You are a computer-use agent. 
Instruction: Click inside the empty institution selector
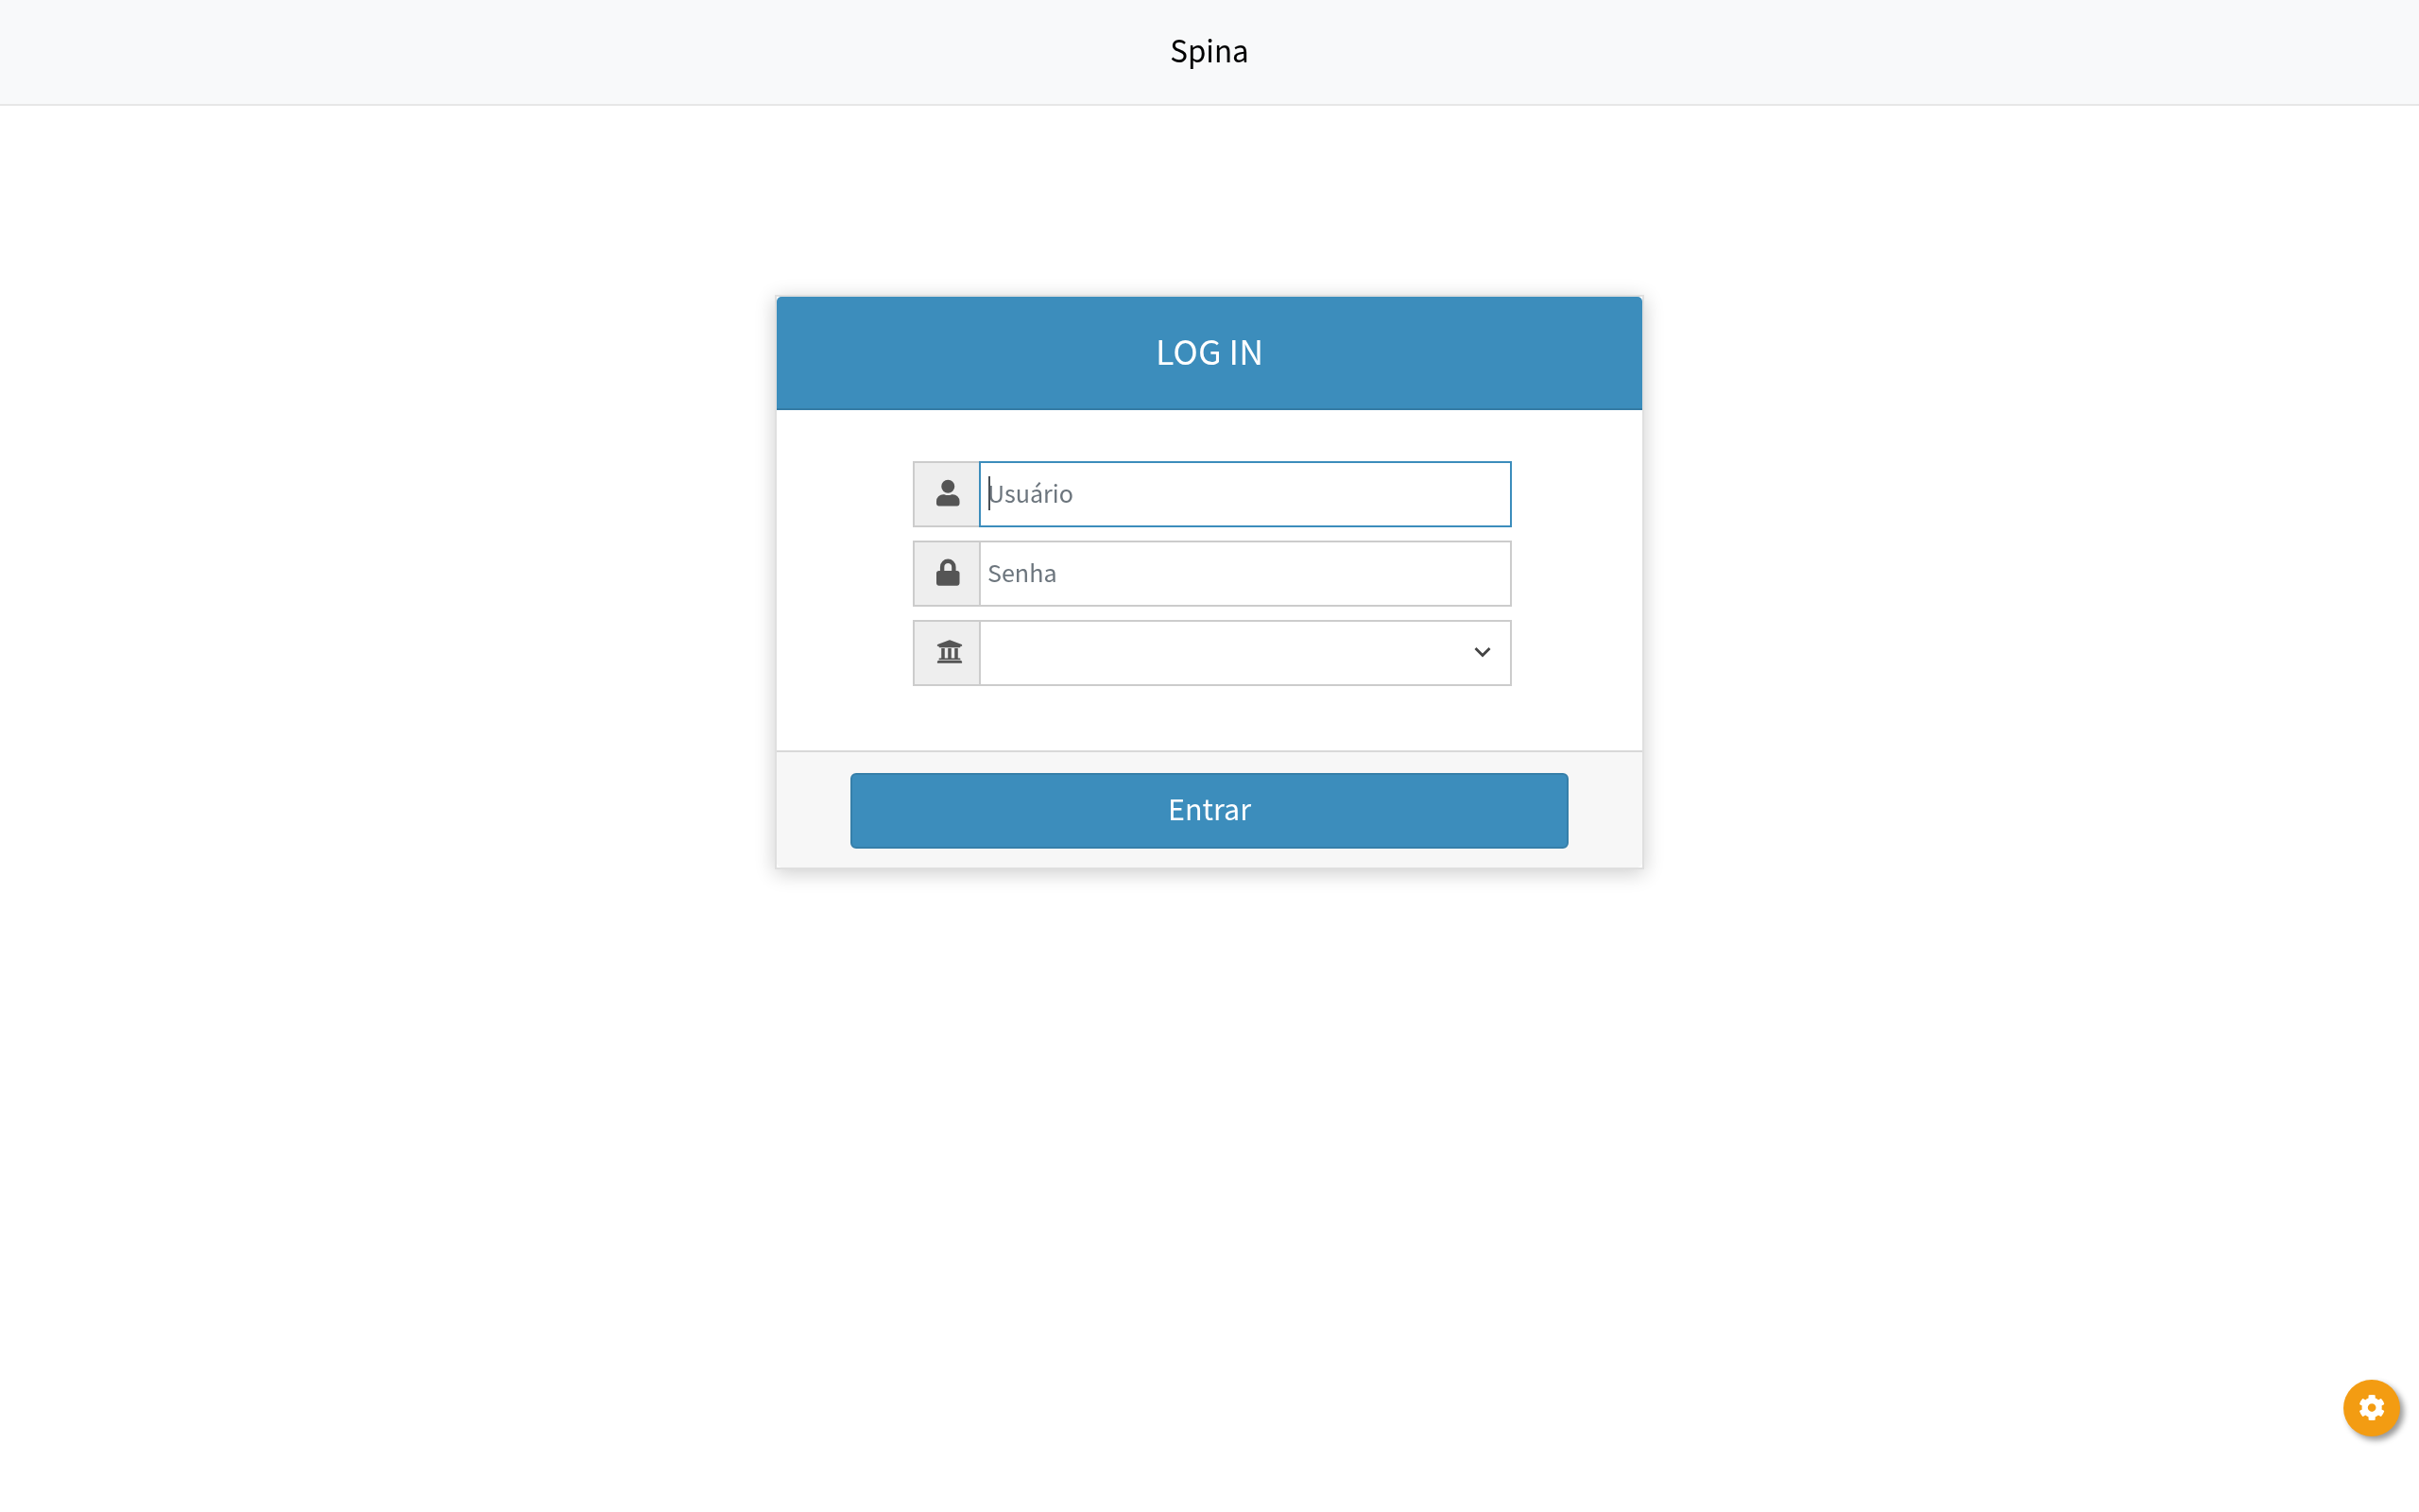pyautogui.click(x=1150, y=653)
